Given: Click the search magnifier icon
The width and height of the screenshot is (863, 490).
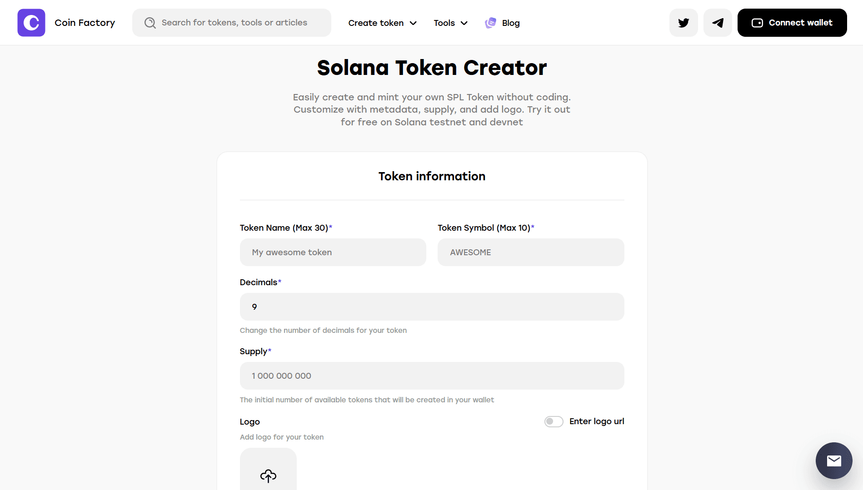Looking at the screenshot, I should click(150, 22).
